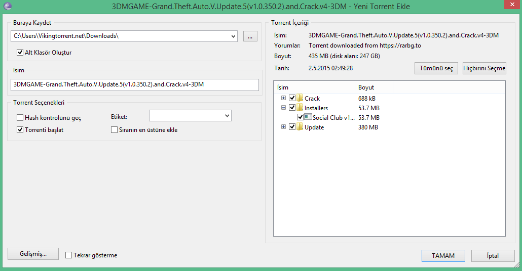Confirm with the TAMAM button
This screenshot has height=271, width=522.
pyautogui.click(x=443, y=256)
